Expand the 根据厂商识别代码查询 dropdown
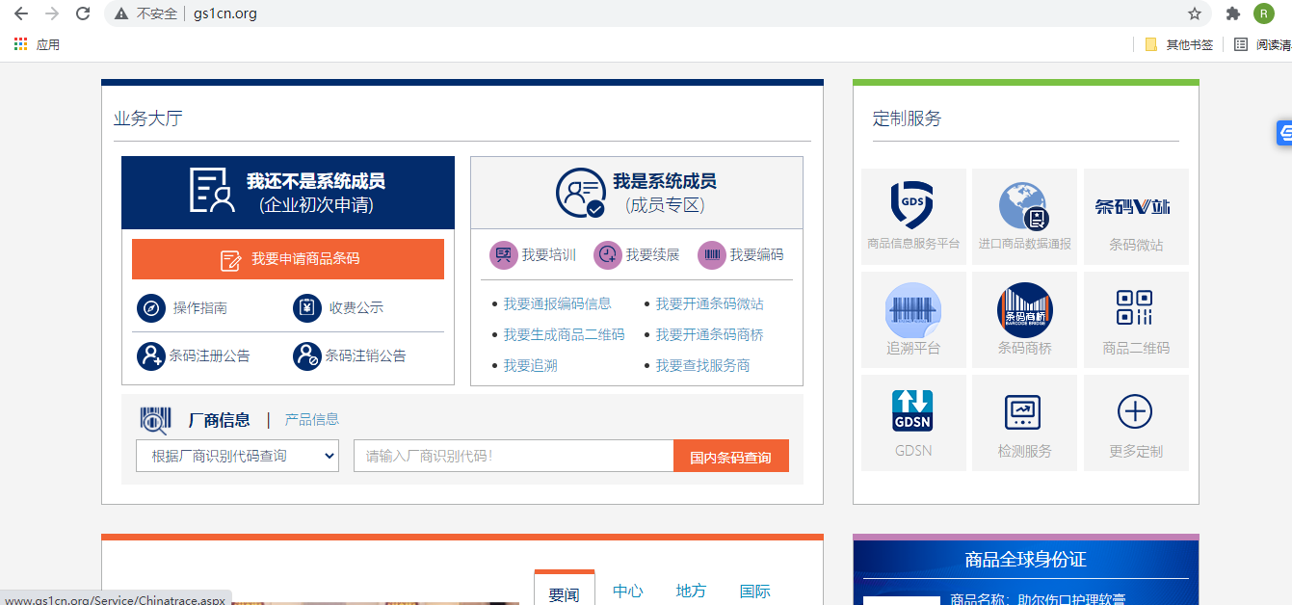The height and width of the screenshot is (605, 1292). pos(237,456)
